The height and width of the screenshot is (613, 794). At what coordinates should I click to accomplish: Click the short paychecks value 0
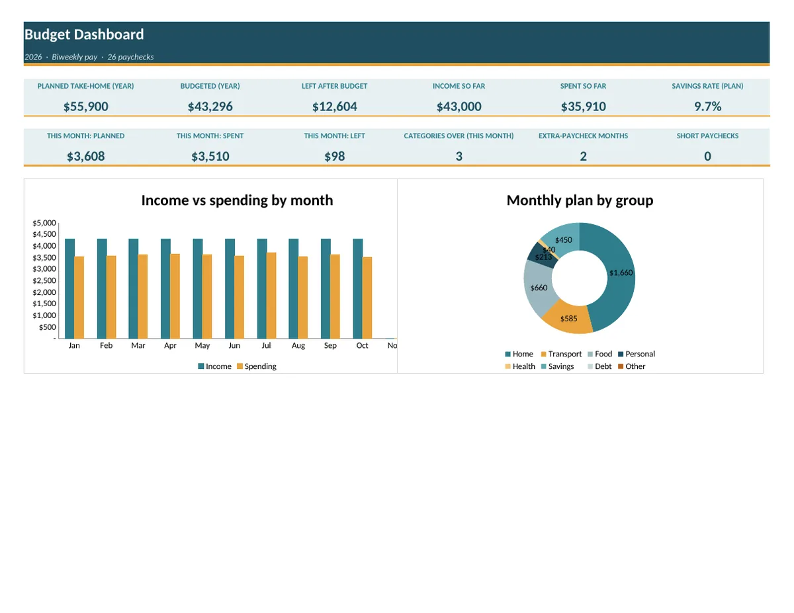(x=707, y=156)
